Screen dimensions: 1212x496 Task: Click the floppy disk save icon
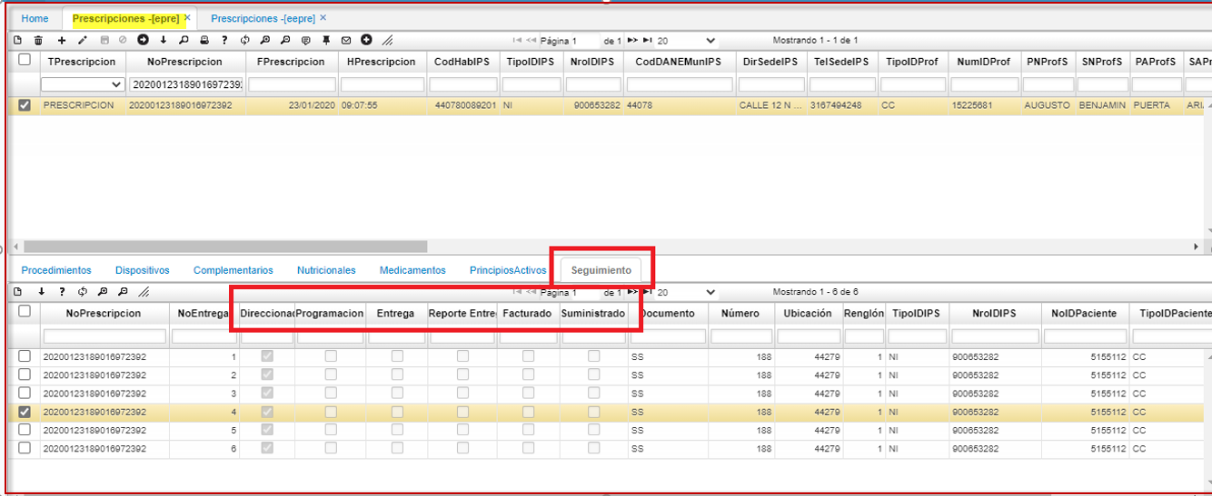(104, 41)
